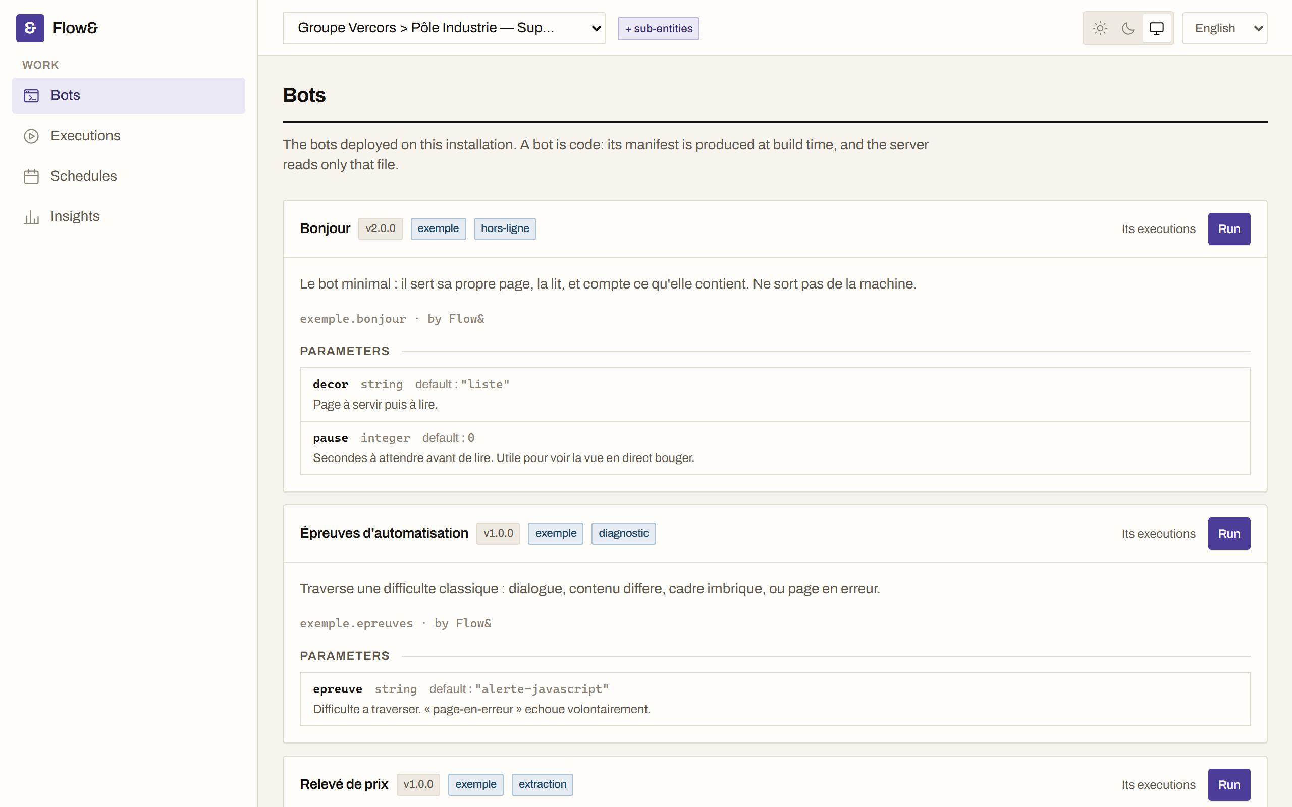Click the exemple tag on Relevé de prix
Screen dimensions: 1292x807
pyautogui.click(x=475, y=785)
